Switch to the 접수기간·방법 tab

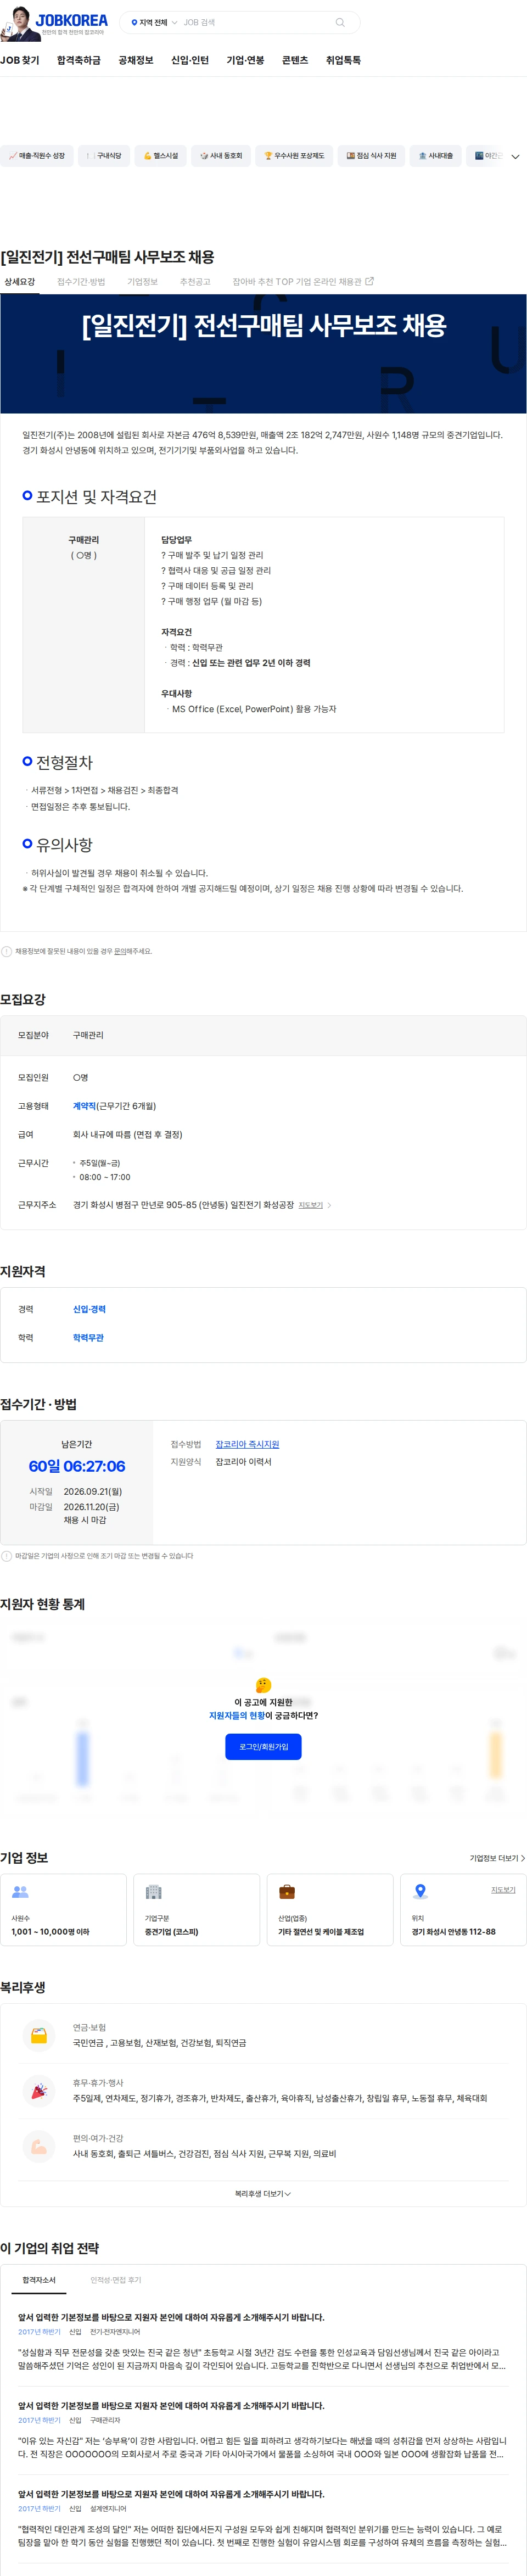[x=81, y=282]
